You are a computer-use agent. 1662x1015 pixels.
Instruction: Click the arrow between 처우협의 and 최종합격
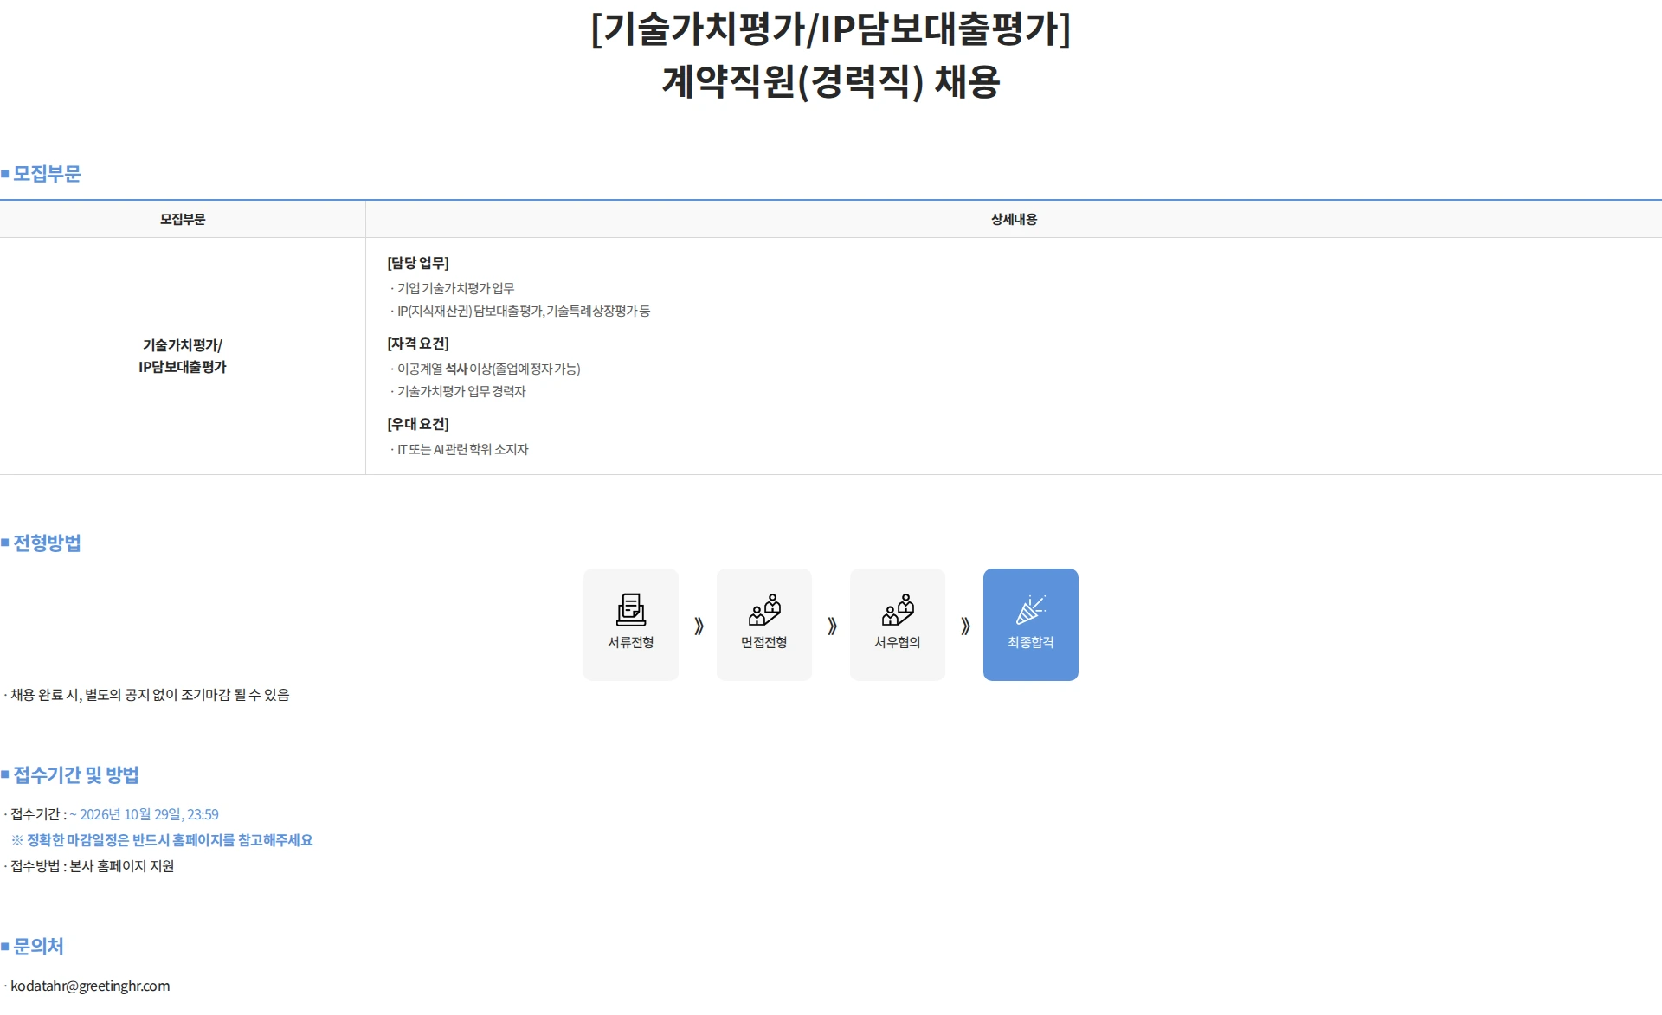pyautogui.click(x=965, y=626)
